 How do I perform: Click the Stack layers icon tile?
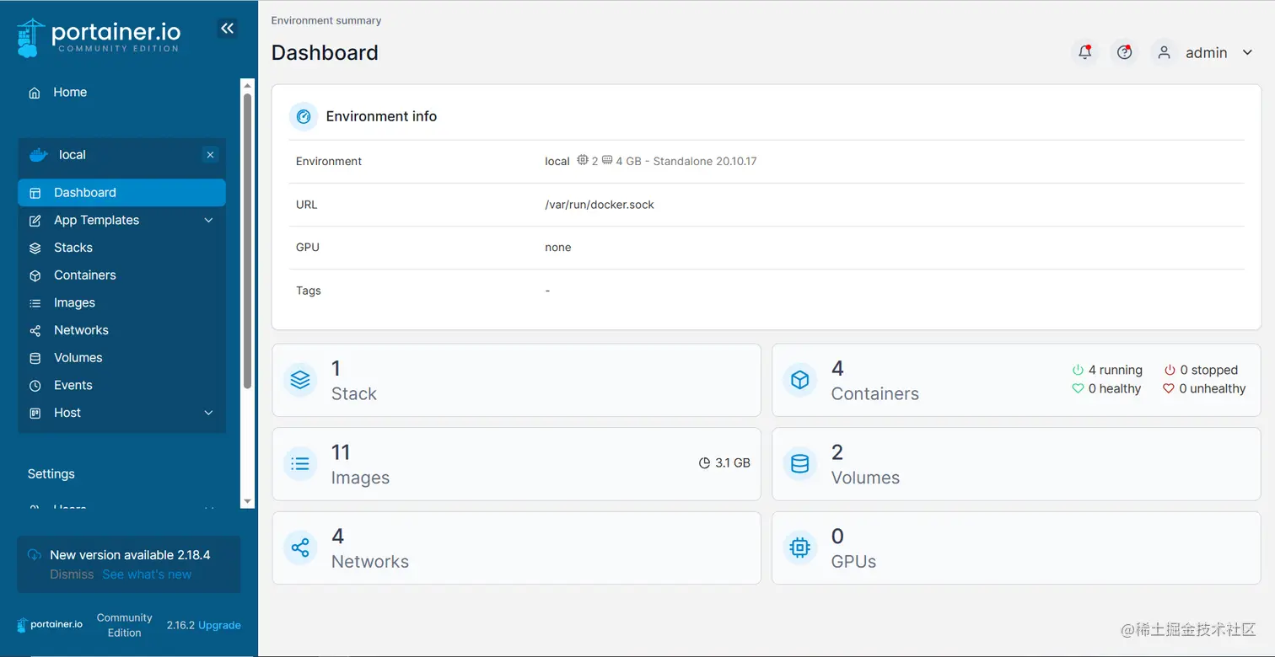pyautogui.click(x=300, y=380)
